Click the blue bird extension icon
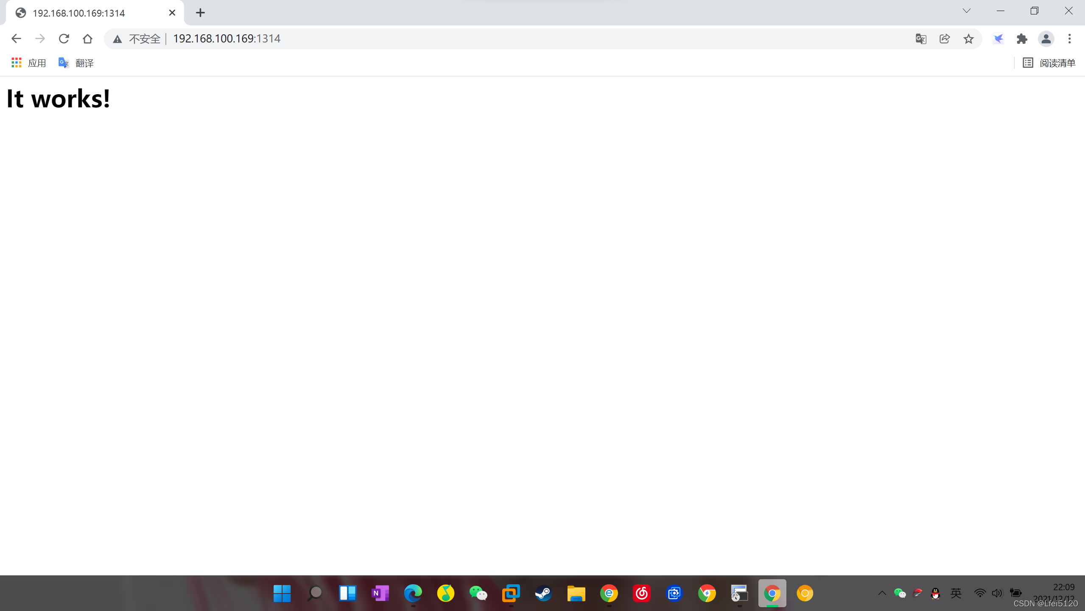 [x=998, y=39]
